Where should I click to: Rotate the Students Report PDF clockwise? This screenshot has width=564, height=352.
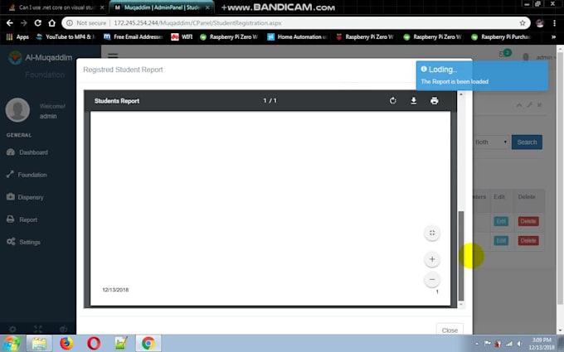coord(393,100)
